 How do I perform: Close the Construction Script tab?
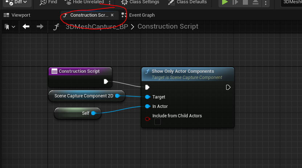click(x=112, y=15)
